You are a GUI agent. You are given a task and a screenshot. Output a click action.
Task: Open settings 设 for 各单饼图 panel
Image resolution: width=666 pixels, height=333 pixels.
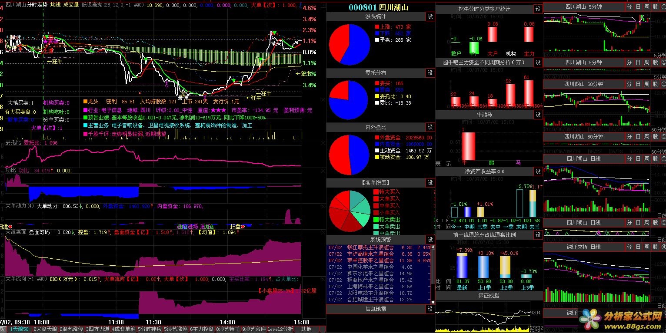pos(430,183)
